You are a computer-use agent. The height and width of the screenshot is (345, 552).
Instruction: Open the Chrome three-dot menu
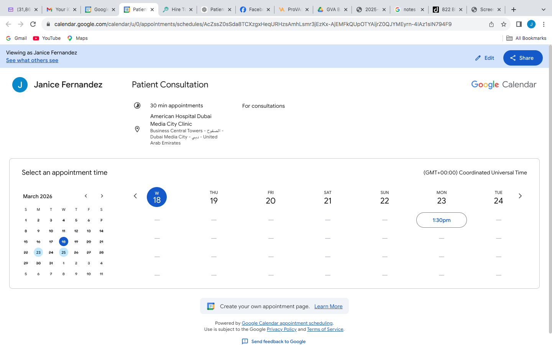(544, 24)
